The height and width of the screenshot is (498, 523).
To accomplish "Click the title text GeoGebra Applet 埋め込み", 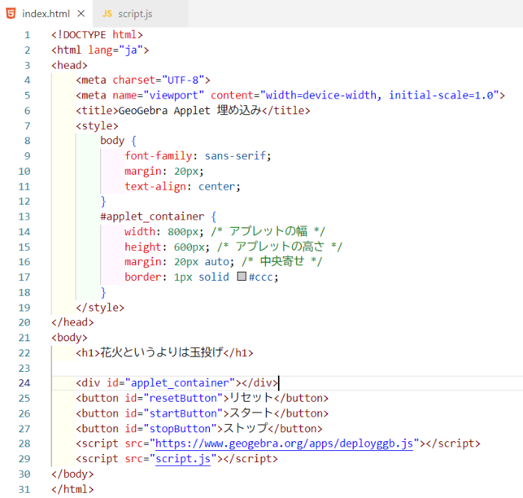I will click(x=190, y=111).
